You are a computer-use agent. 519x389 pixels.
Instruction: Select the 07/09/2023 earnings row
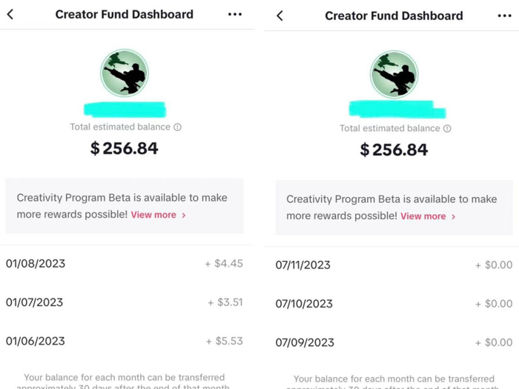[394, 342]
